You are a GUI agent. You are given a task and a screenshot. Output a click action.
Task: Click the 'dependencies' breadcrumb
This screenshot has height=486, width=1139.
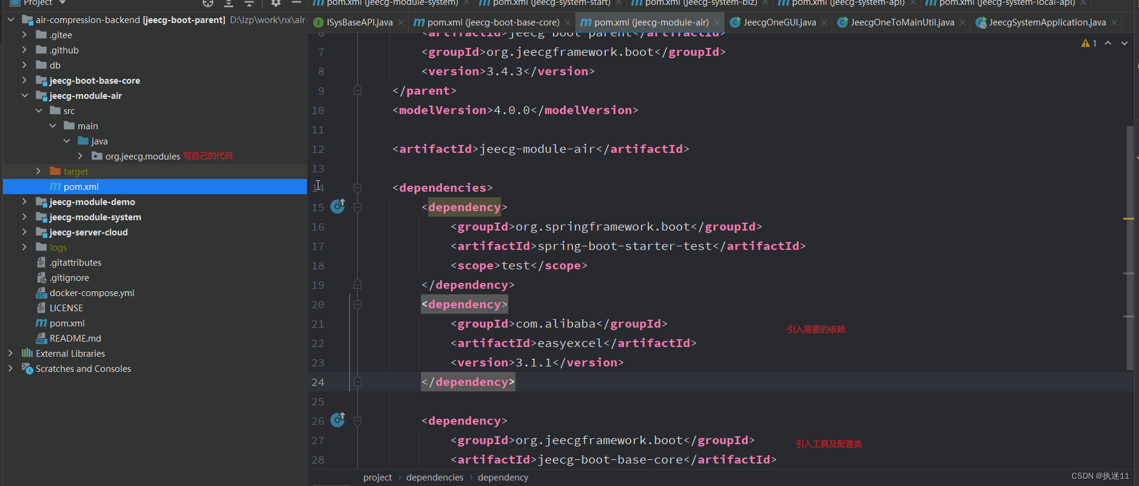[x=434, y=478]
